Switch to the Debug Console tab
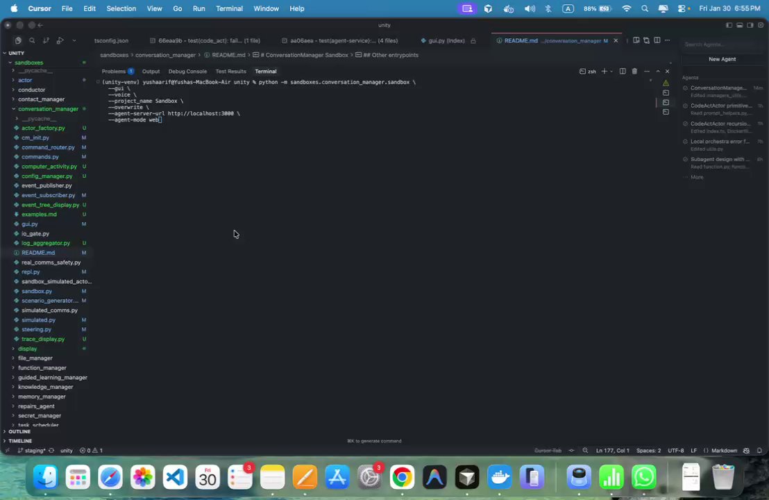 pos(187,72)
